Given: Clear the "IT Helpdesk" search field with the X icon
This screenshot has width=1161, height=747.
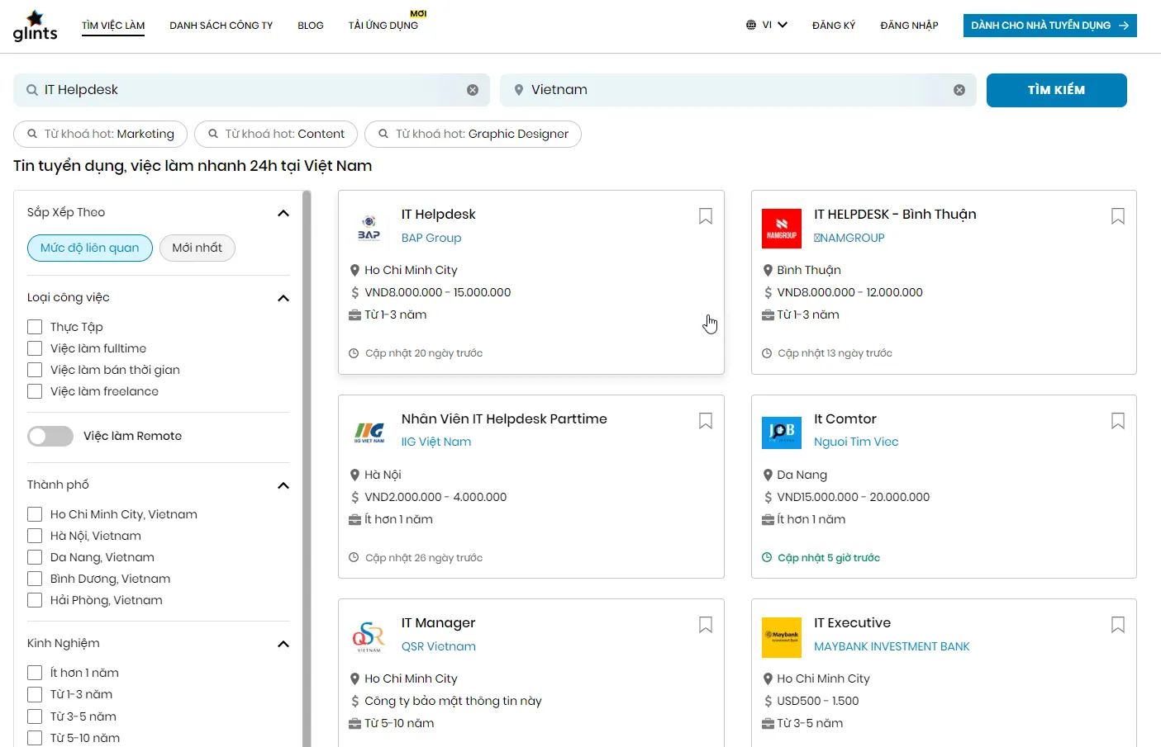Looking at the screenshot, I should [473, 89].
